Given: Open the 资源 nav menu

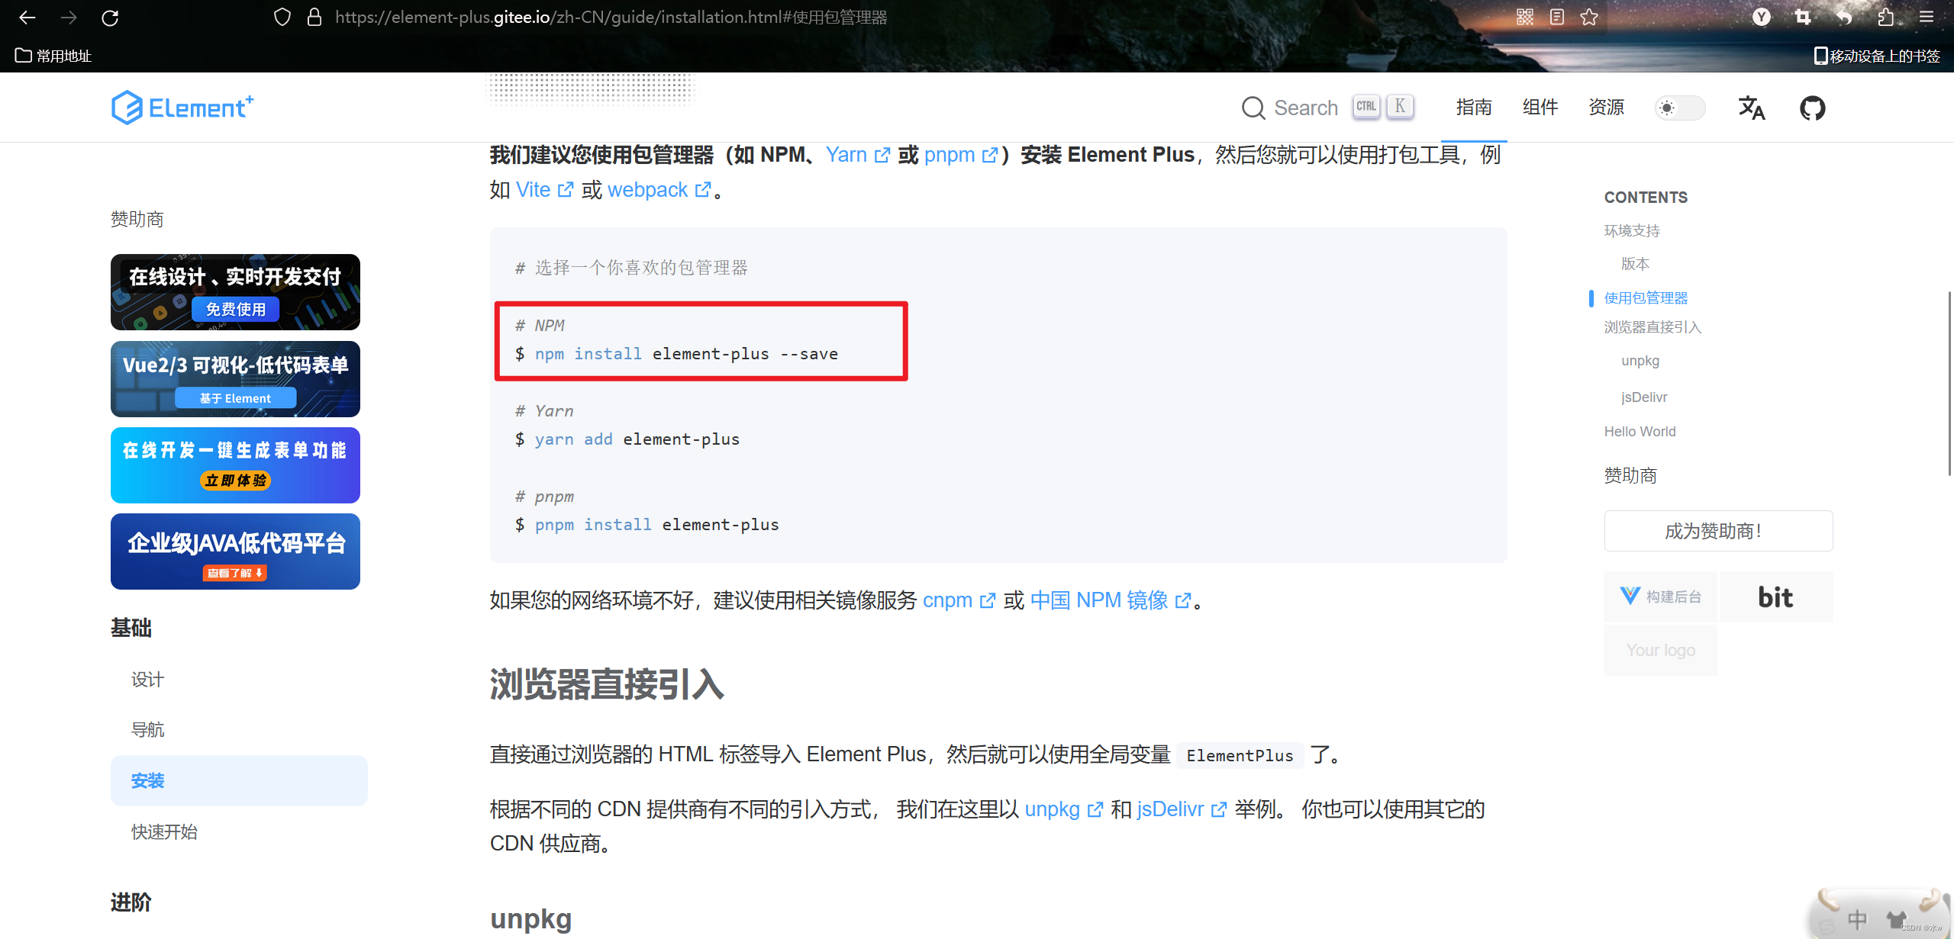Looking at the screenshot, I should [x=1607, y=108].
